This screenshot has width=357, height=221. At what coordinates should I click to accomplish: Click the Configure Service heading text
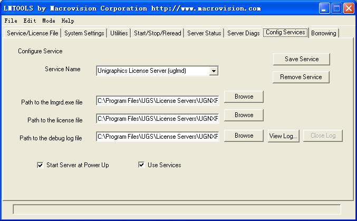coord(40,51)
